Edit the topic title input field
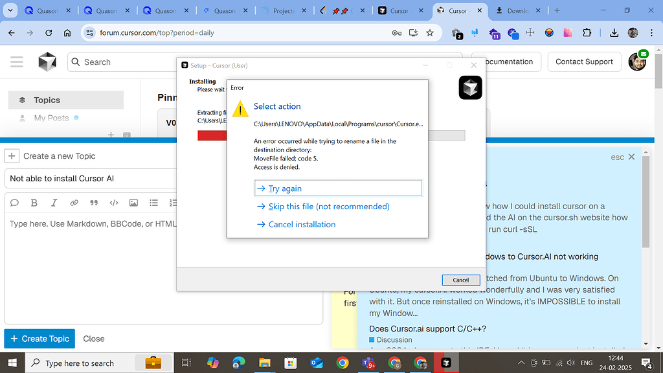Viewport: 663px width, 373px height. (x=91, y=178)
